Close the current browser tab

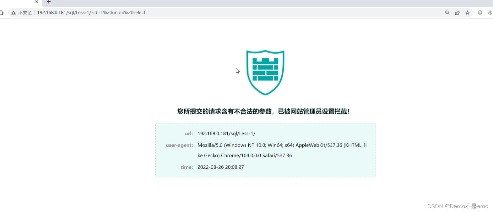37,2
